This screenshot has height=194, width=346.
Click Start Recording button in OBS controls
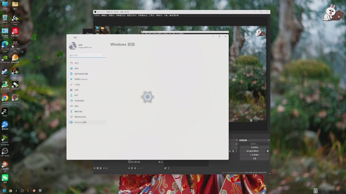tap(254, 147)
